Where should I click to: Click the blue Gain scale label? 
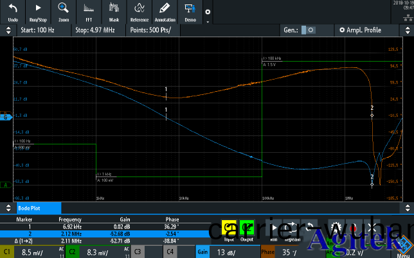coord(203,253)
